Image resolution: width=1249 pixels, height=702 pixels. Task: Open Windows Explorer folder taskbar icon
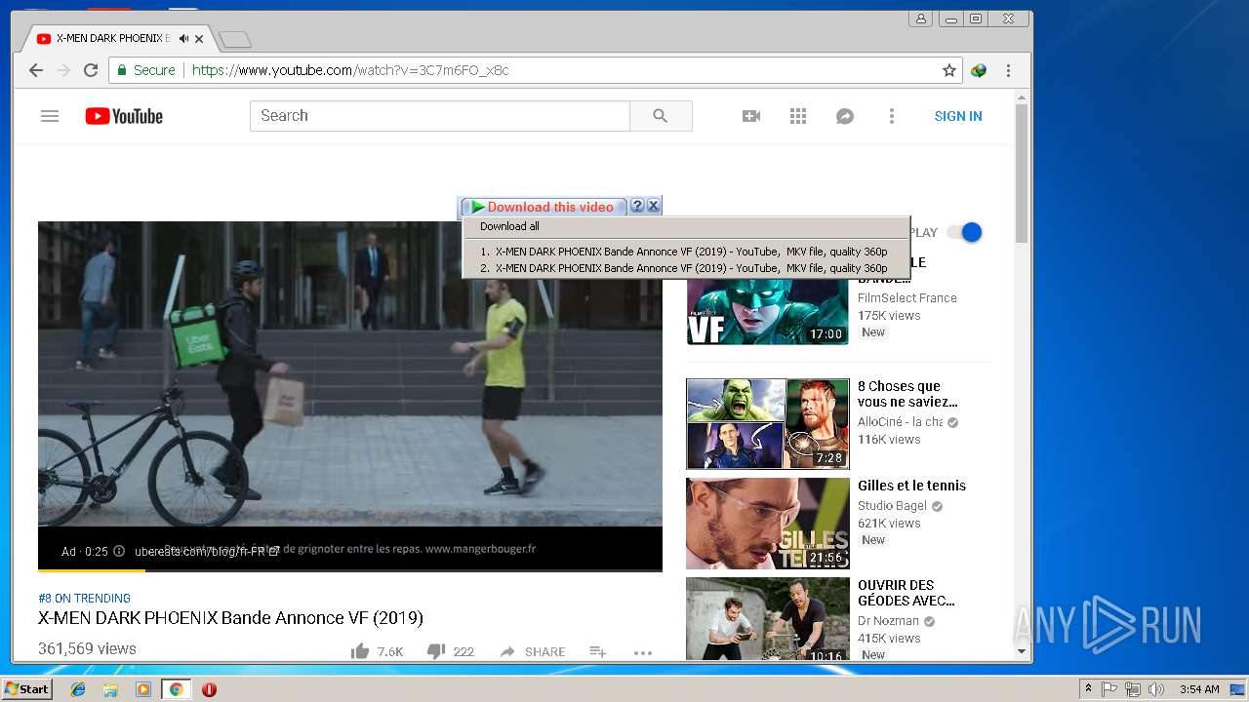coord(110,689)
